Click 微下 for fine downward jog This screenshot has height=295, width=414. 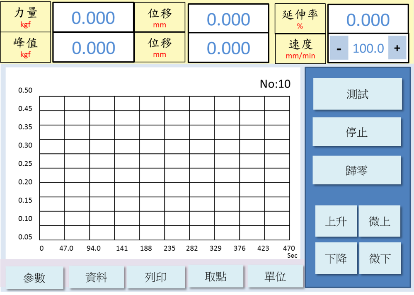379,258
